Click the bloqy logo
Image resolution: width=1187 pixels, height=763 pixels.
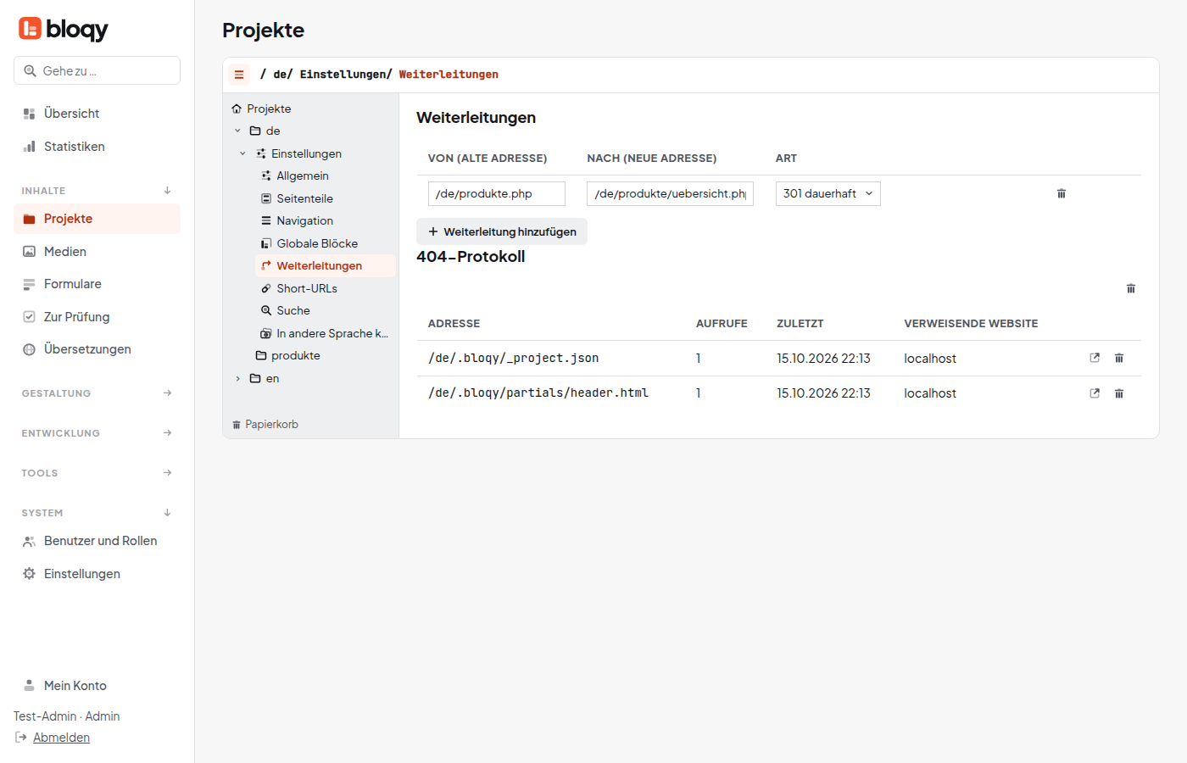click(64, 29)
